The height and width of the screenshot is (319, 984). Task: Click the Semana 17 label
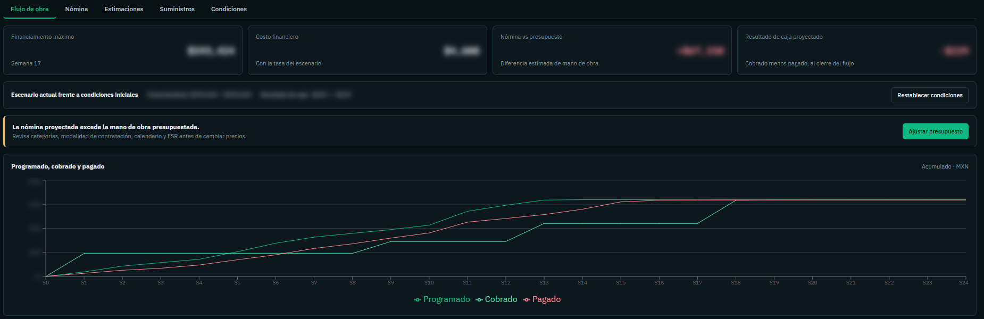pyautogui.click(x=26, y=63)
